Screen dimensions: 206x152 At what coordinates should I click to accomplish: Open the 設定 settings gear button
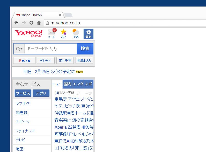point(89,34)
